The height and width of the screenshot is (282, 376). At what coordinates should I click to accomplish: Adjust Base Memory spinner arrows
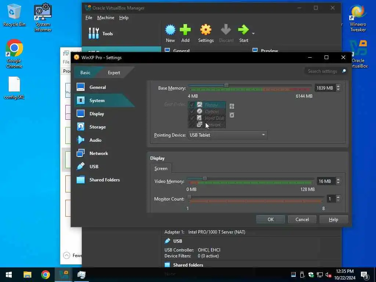338,88
